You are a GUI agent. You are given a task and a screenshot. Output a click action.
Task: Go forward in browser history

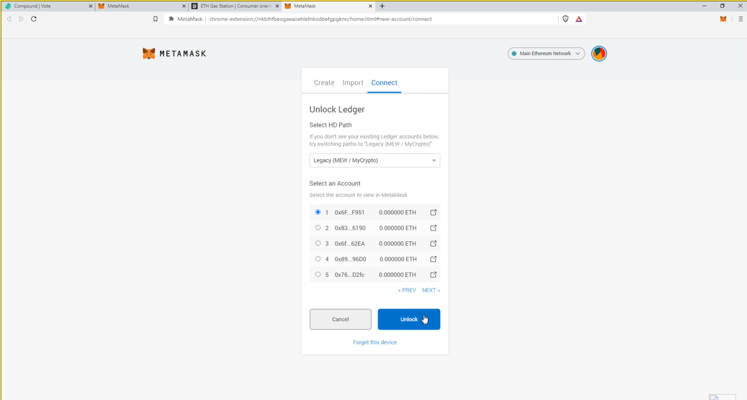(21, 19)
